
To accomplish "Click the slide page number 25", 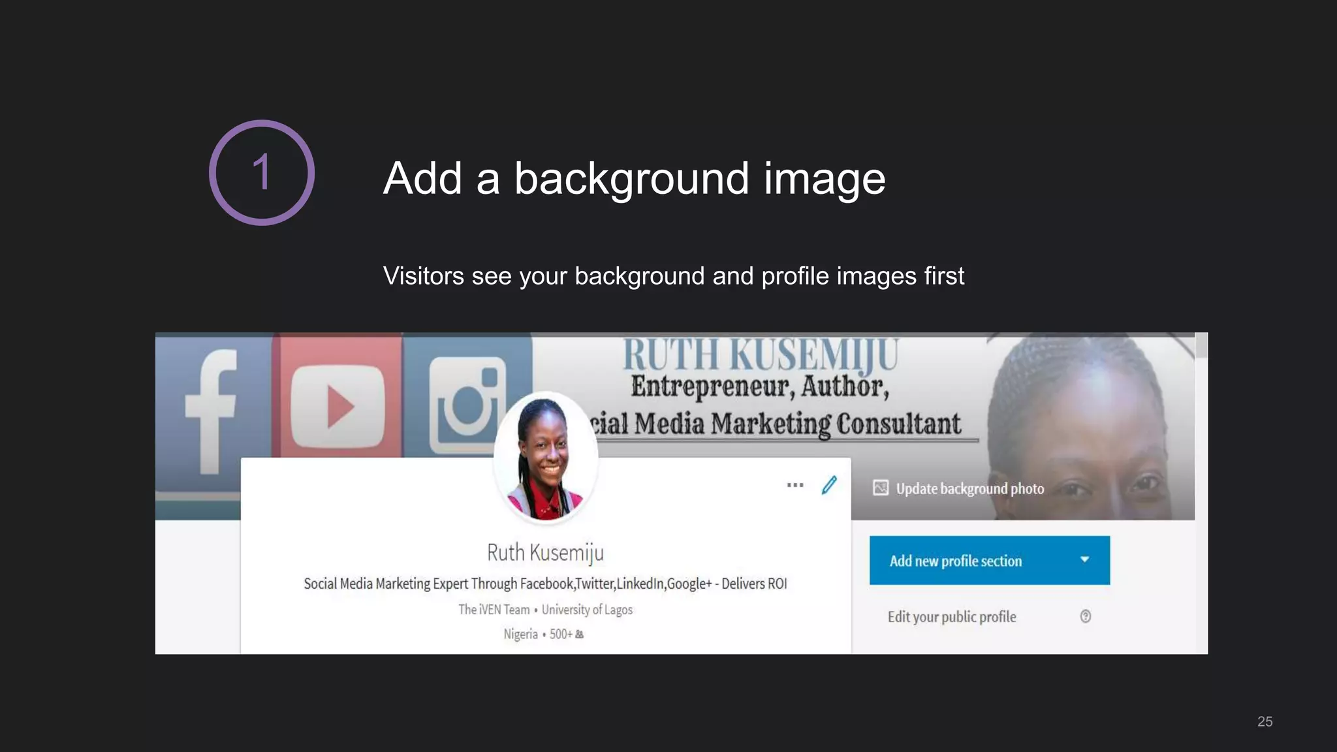I will tap(1265, 721).
